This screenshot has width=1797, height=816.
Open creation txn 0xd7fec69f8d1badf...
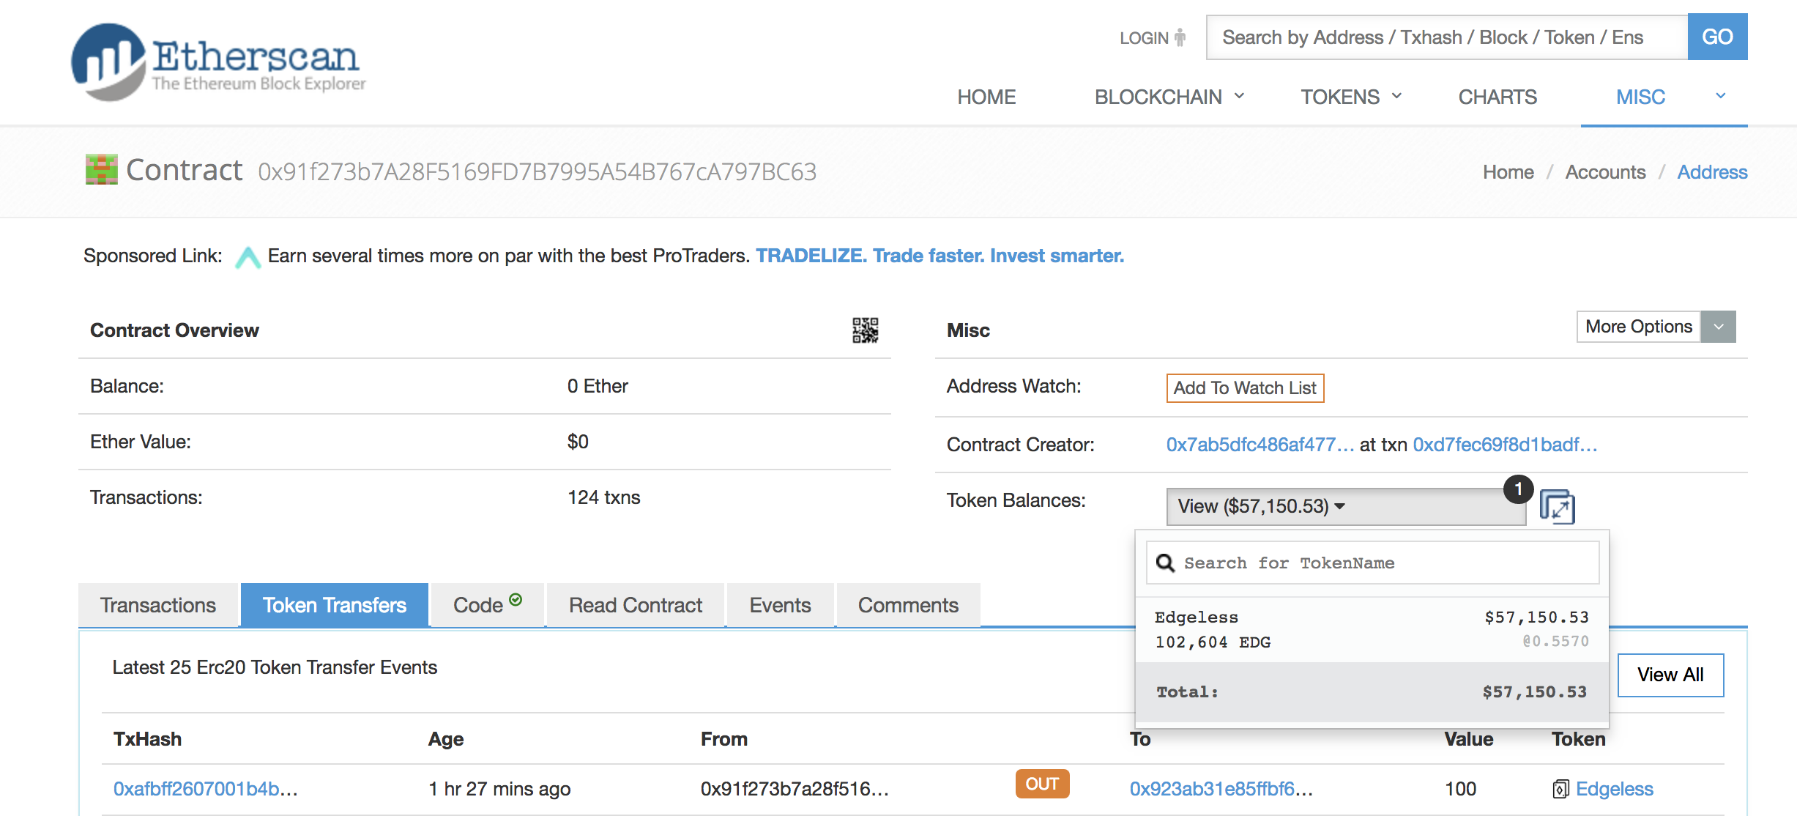coord(1505,445)
